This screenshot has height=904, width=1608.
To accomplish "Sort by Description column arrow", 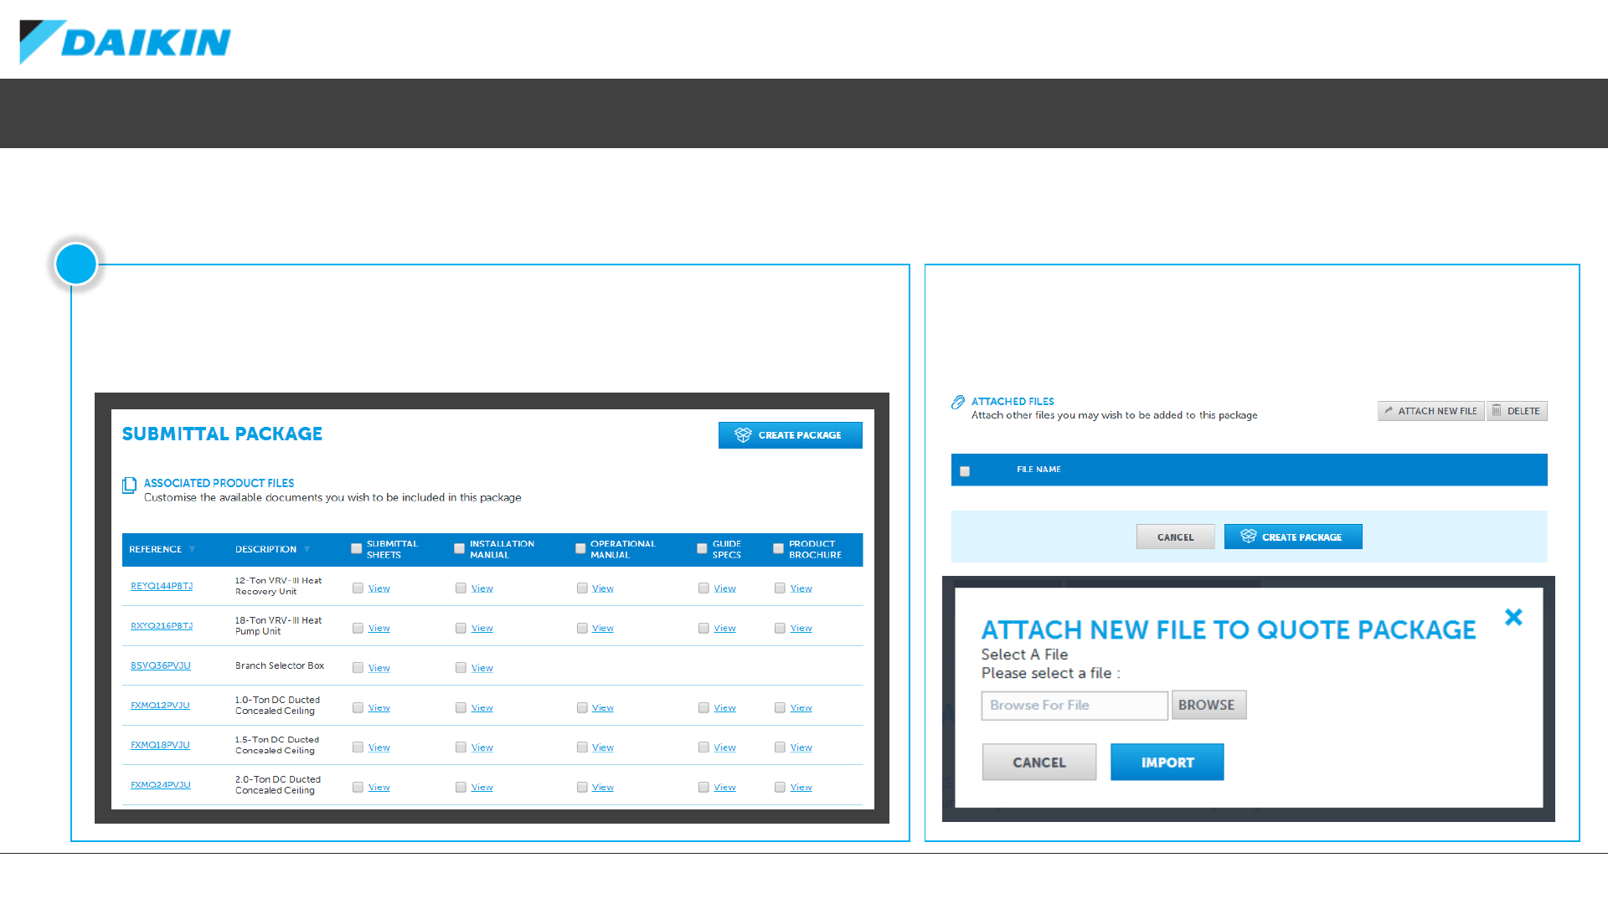I will pyautogui.click(x=307, y=549).
